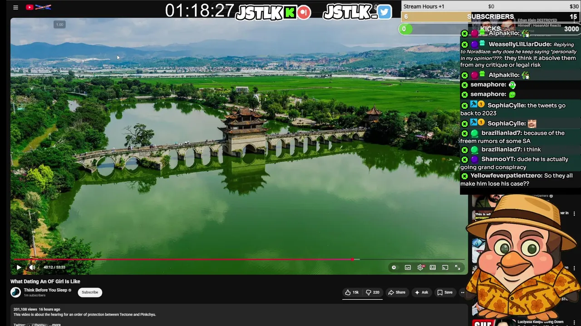Click WeaselllyLilLiarDude username in chat
The height and width of the screenshot is (326, 581).
520,44
